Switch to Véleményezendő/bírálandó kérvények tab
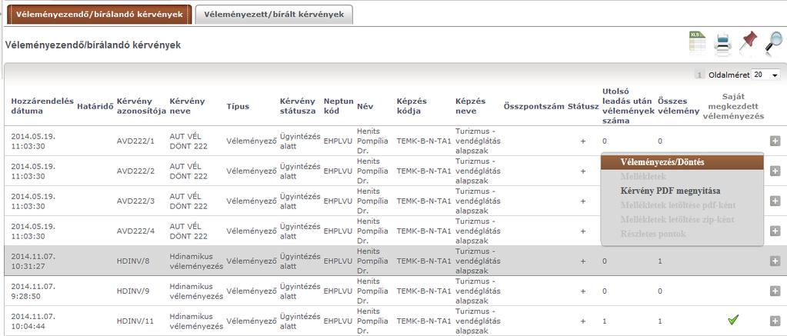This screenshot has width=787, height=336. pos(99,14)
